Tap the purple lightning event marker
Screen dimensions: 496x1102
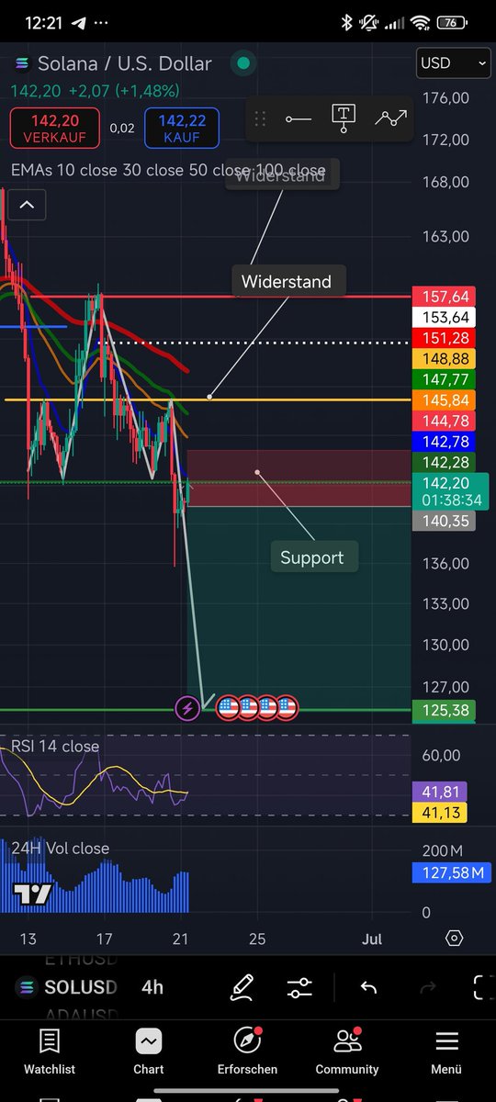point(187,708)
